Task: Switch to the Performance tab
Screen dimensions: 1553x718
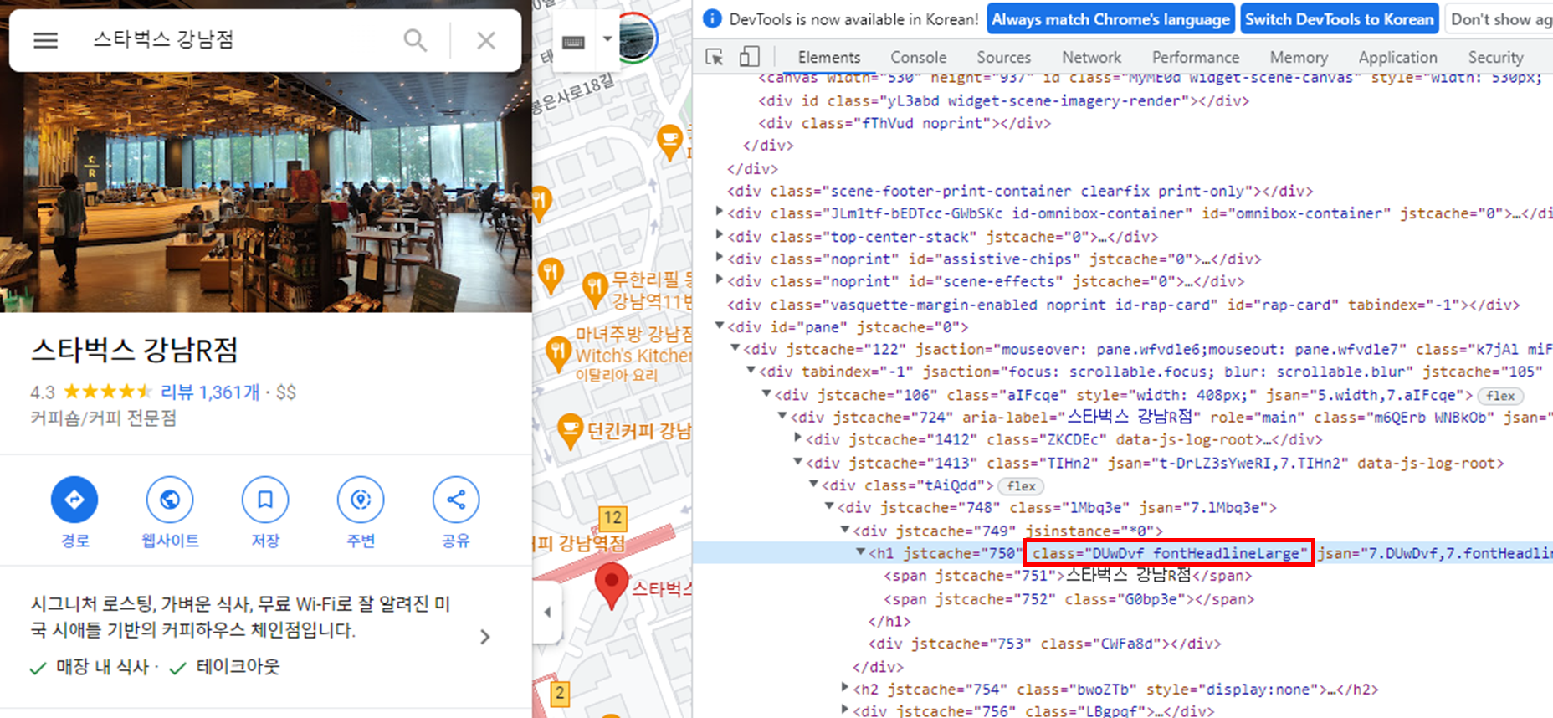Action: (x=1195, y=57)
